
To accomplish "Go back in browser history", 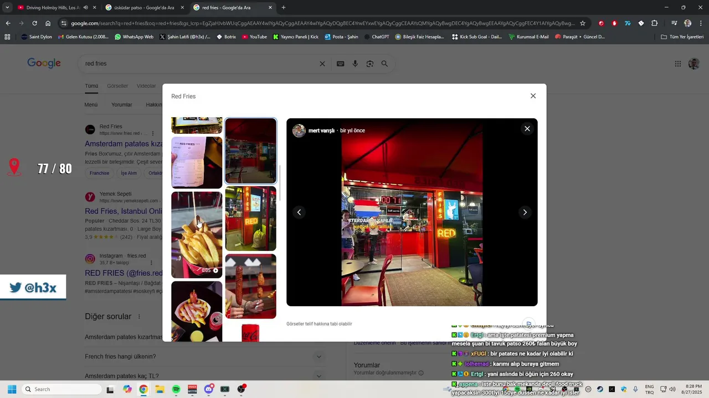I will 8,23.
